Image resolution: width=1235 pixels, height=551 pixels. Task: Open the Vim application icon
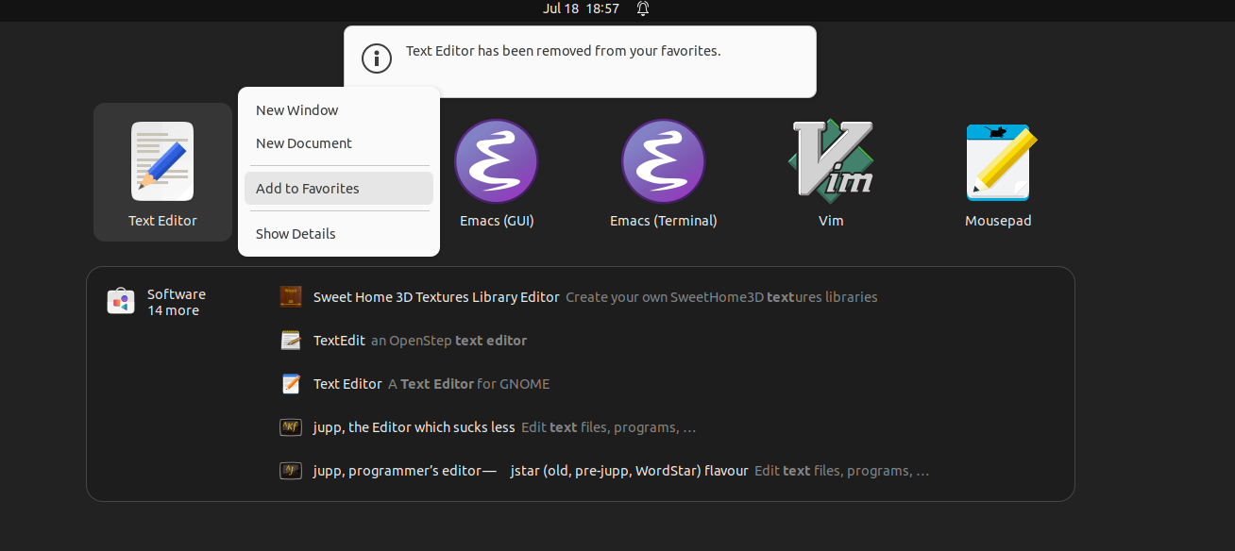(831, 159)
